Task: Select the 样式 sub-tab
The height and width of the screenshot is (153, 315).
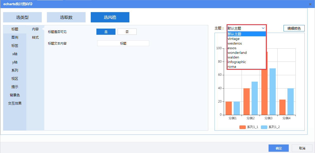Action: coord(35,37)
